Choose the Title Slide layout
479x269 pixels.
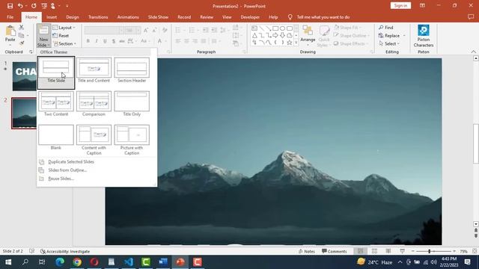point(56,72)
